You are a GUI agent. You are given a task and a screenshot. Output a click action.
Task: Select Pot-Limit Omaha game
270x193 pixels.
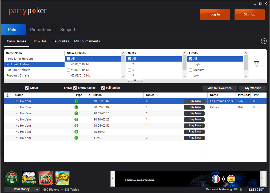coord(34,75)
